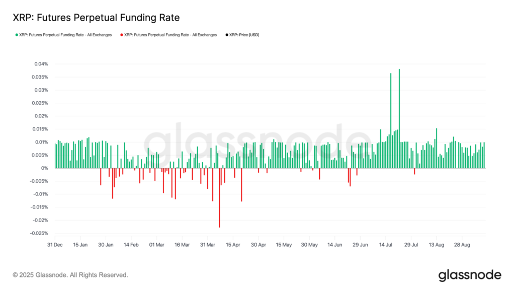Click the 28 Aug date label
The height and width of the screenshot is (290, 515).
click(462, 245)
